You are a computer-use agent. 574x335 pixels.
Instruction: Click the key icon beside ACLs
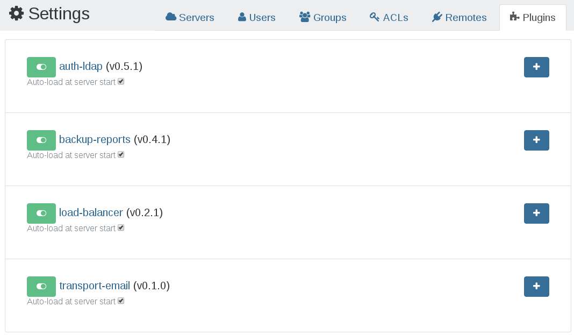(x=375, y=17)
